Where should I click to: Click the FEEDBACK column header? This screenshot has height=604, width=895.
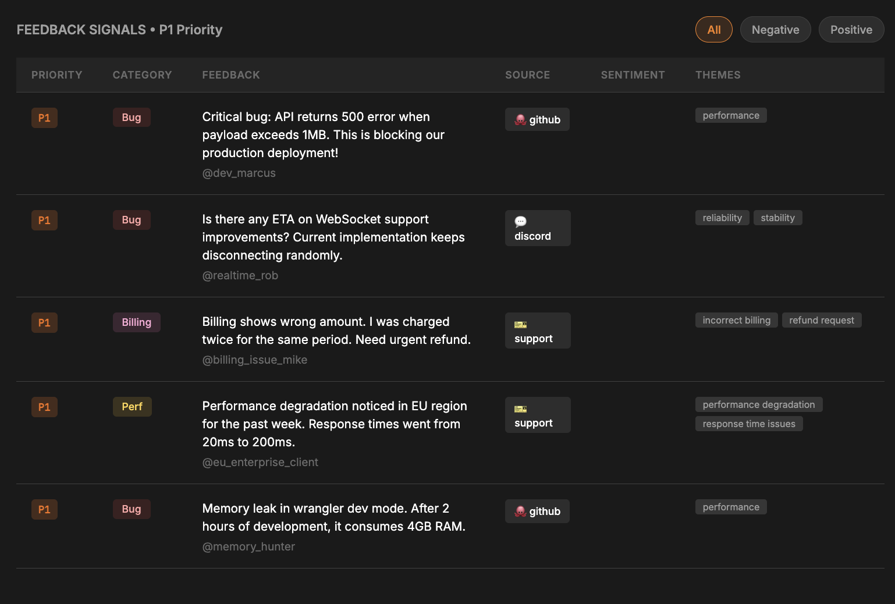click(x=231, y=75)
